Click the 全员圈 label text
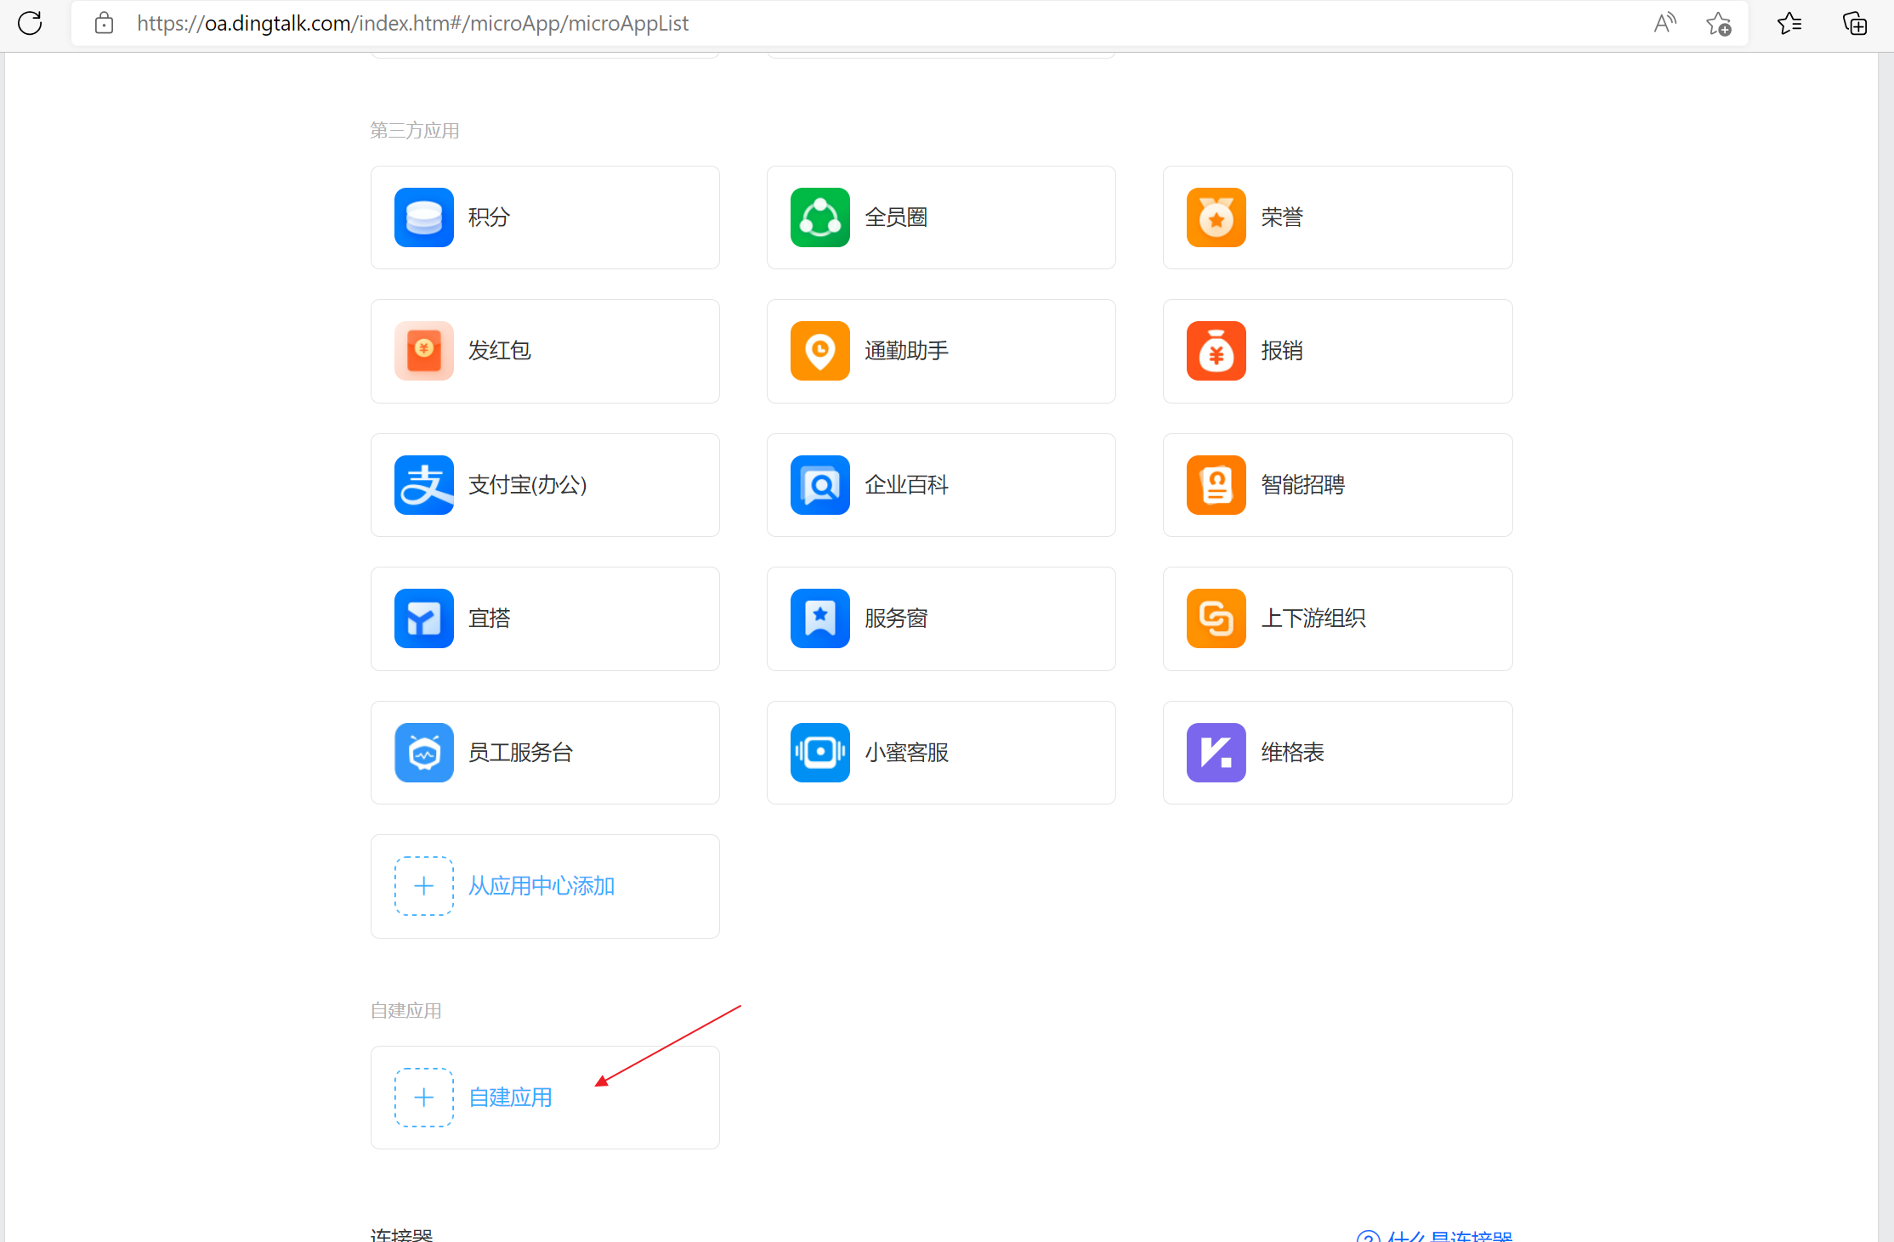This screenshot has height=1242, width=1894. tap(896, 217)
